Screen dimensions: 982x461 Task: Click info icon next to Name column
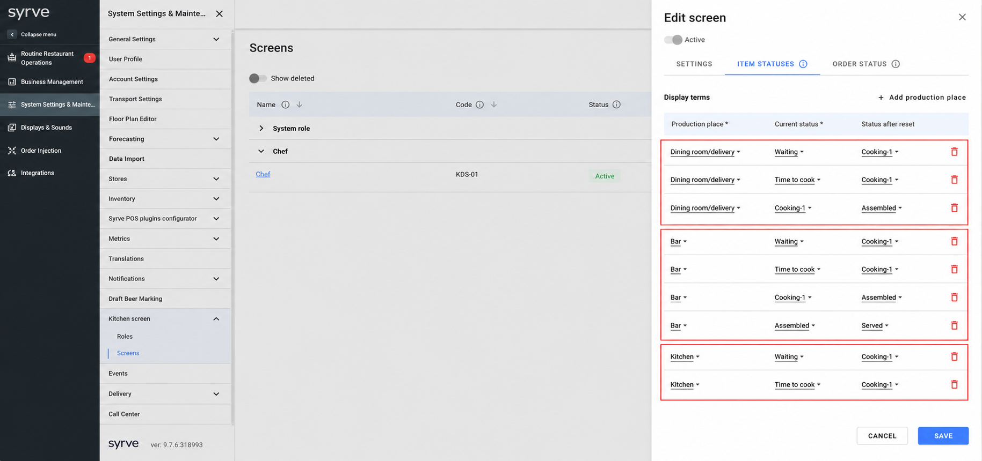286,105
